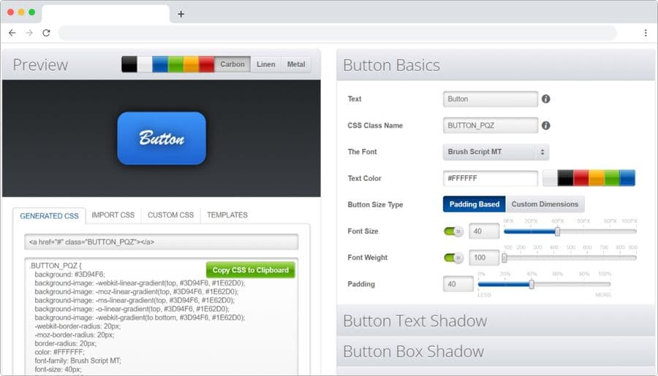Click the Text Color hex input field

[490, 178]
